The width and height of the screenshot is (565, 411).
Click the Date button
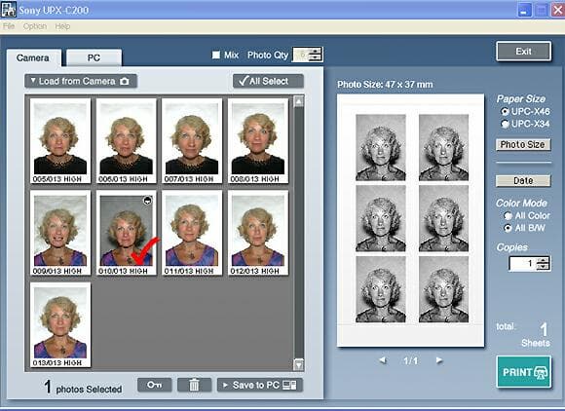click(x=523, y=181)
